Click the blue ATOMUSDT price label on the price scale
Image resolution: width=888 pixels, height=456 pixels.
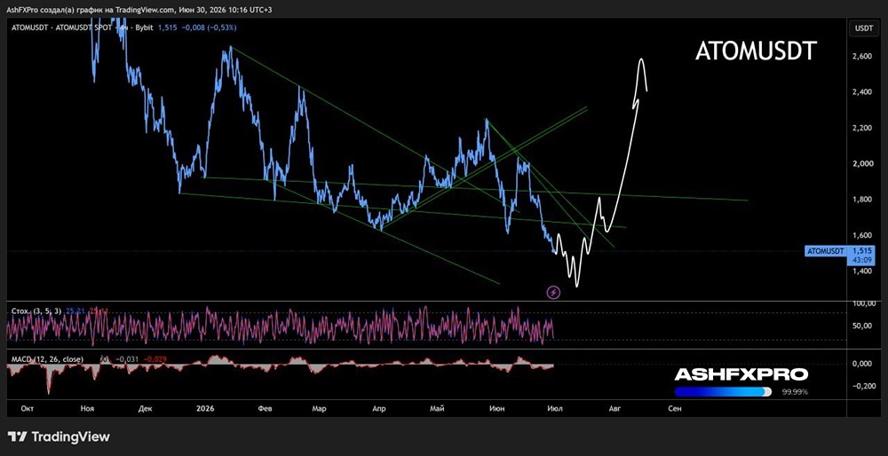825,251
